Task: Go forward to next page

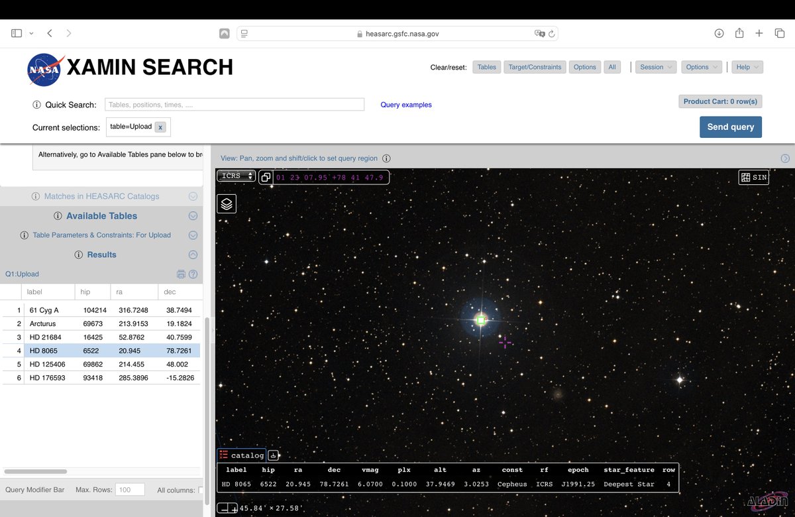Action: click(69, 33)
